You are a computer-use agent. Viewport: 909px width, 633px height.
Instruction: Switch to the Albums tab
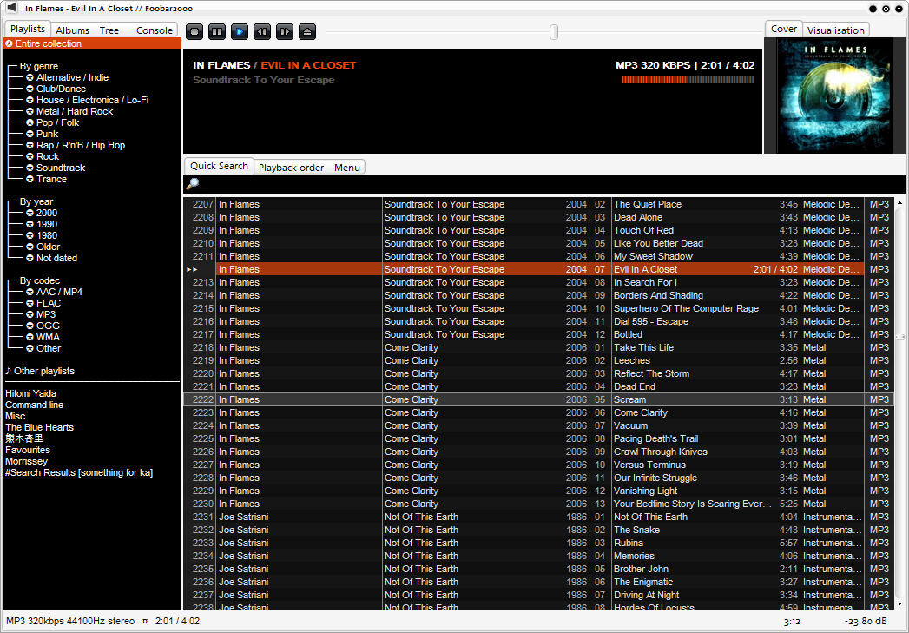pyautogui.click(x=72, y=30)
